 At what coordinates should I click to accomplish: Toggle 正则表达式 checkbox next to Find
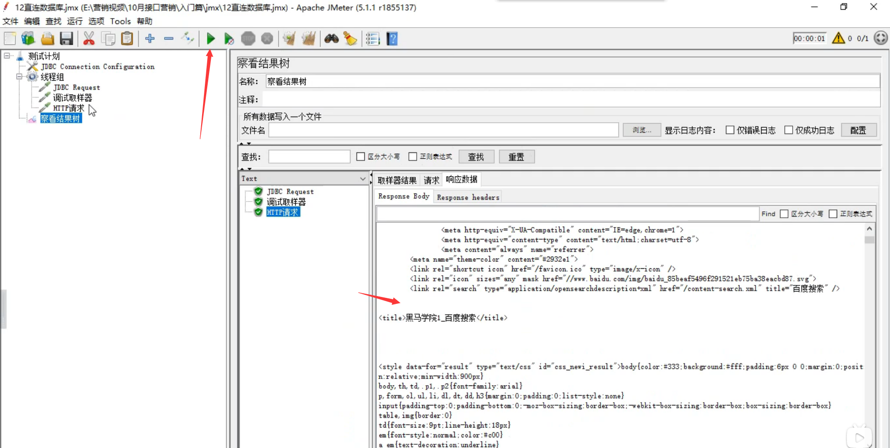[x=833, y=214]
